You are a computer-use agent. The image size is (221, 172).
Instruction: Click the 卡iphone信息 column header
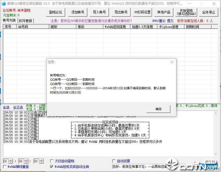[171, 27]
